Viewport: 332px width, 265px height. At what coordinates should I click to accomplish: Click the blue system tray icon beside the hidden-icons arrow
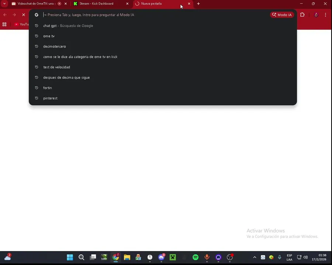pos(263,257)
